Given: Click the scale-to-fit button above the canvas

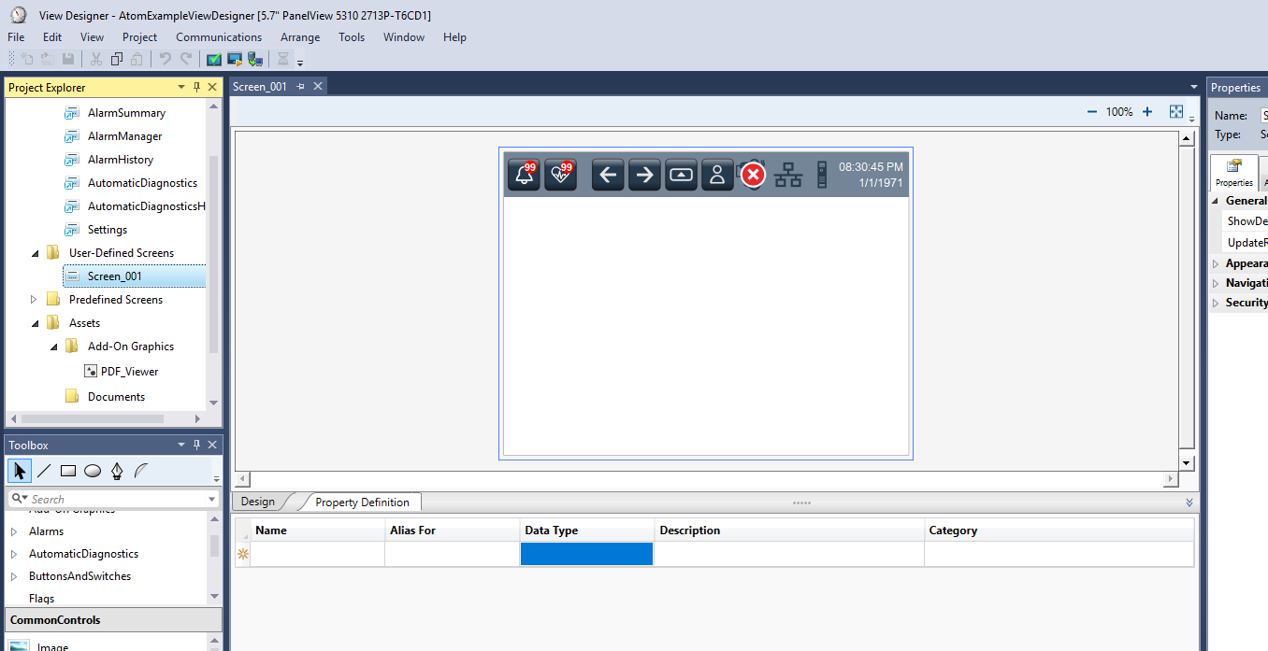Looking at the screenshot, I should [x=1175, y=110].
